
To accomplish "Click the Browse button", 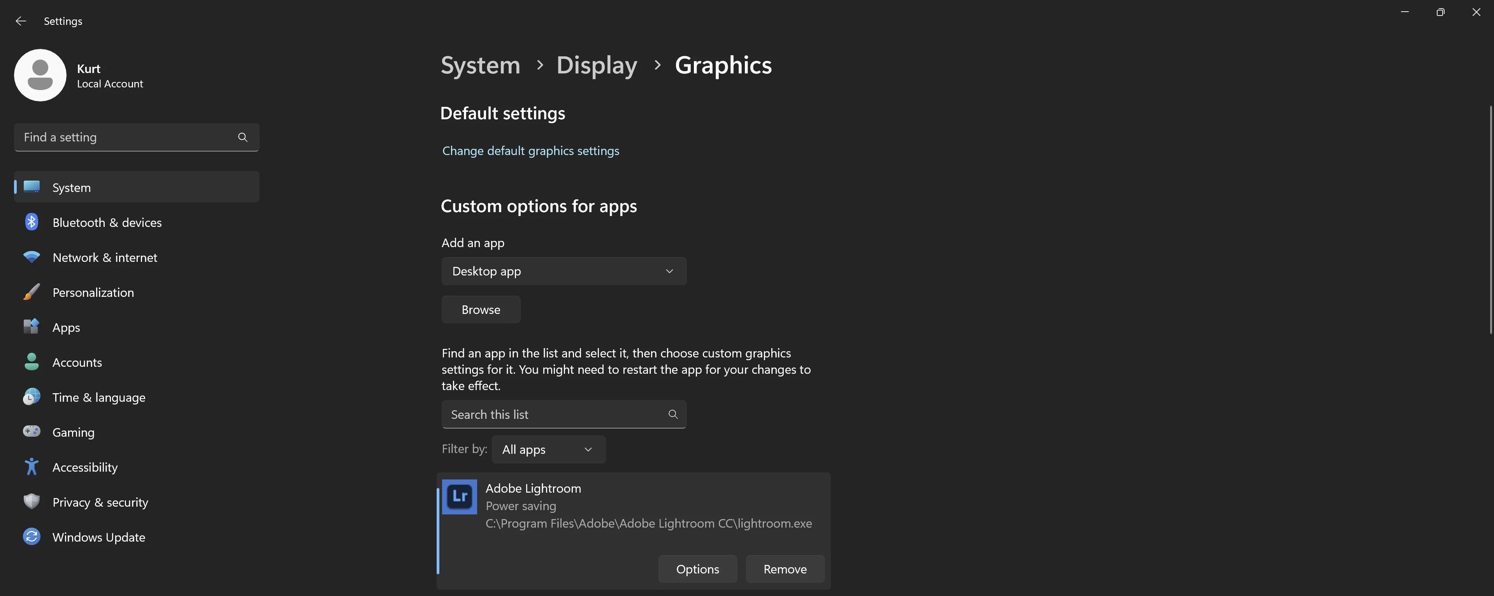I will click(x=480, y=310).
